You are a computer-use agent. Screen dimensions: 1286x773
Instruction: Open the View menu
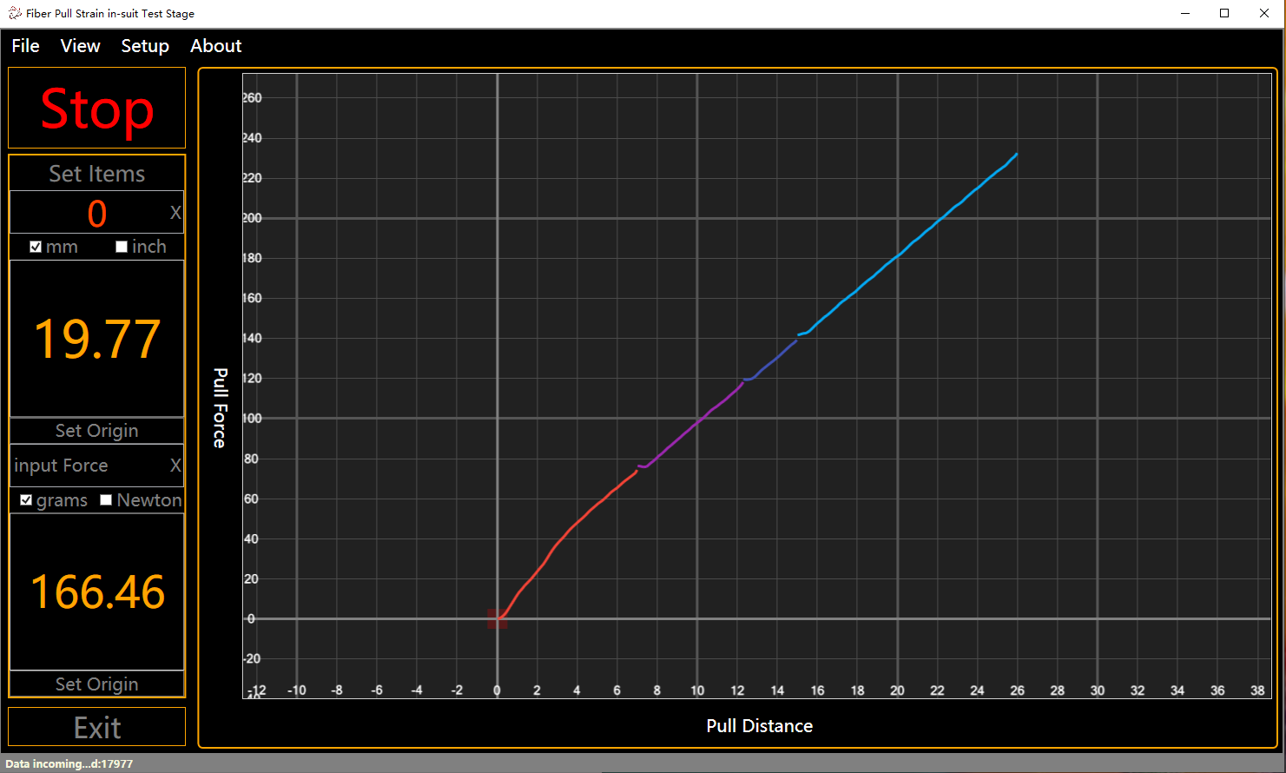click(x=80, y=46)
